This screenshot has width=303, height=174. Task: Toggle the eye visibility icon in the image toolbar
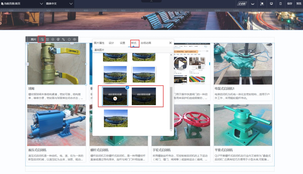point(74,39)
